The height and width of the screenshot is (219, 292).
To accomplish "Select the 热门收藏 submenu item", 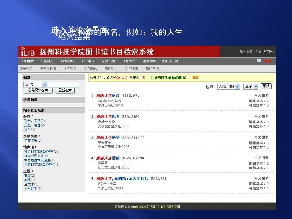I will tap(132, 68).
